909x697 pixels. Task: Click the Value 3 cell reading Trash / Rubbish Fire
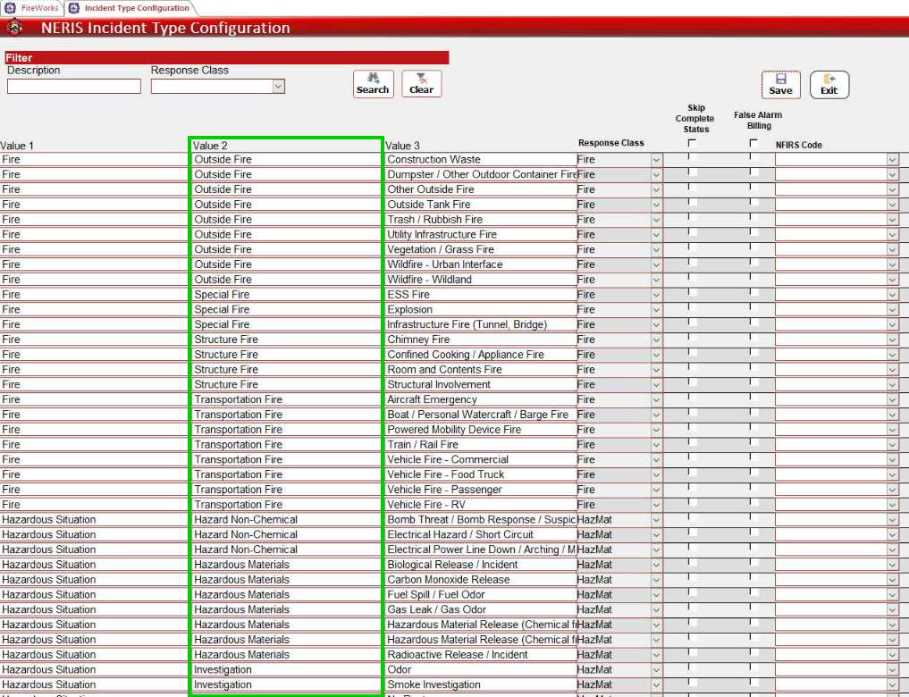pyautogui.click(x=479, y=220)
